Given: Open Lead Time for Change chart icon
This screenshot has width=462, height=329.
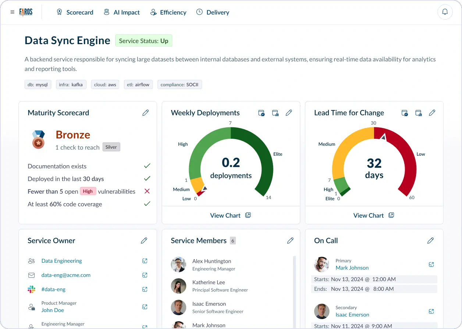Looking at the screenshot, I should [x=419, y=113].
